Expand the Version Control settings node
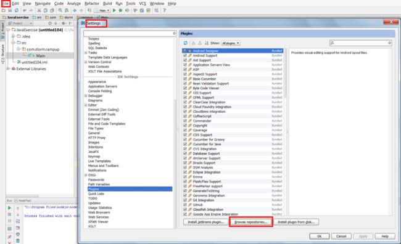 tap(86, 62)
